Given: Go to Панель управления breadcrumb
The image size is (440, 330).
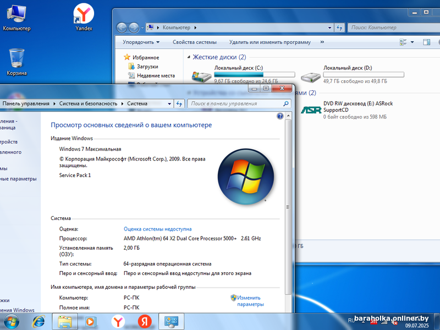Looking at the screenshot, I should click(26, 103).
